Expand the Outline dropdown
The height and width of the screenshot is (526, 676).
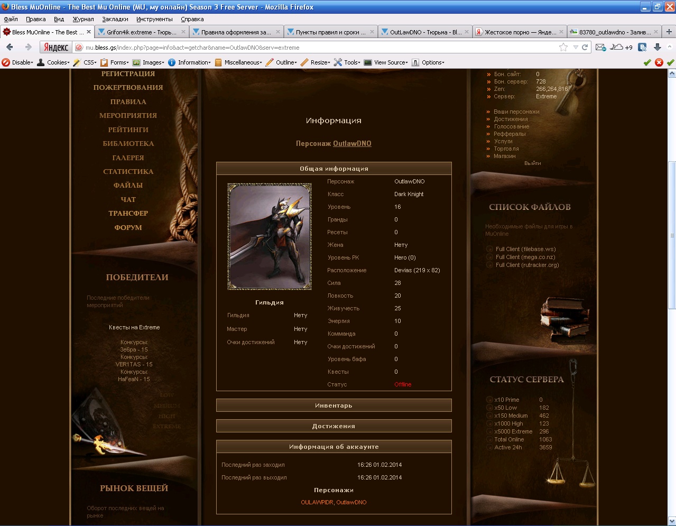(286, 62)
